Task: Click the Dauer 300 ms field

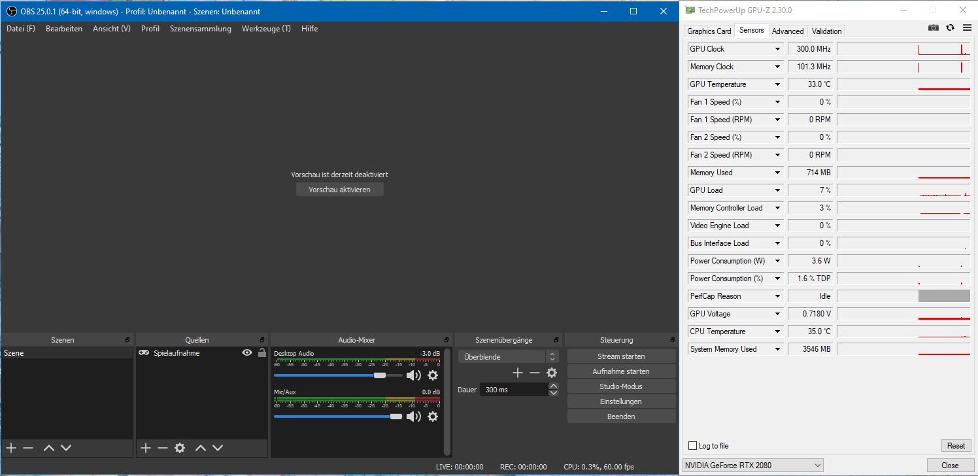Action: [514, 390]
